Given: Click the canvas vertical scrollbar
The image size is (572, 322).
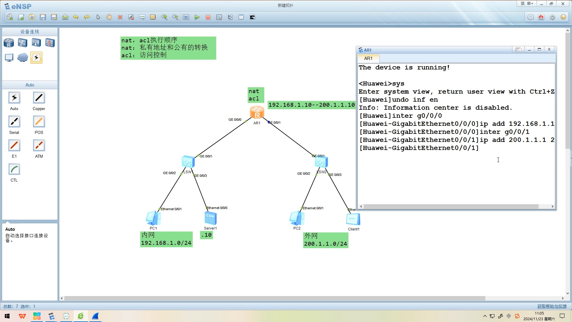Looking at the screenshot, I should point(567,89).
